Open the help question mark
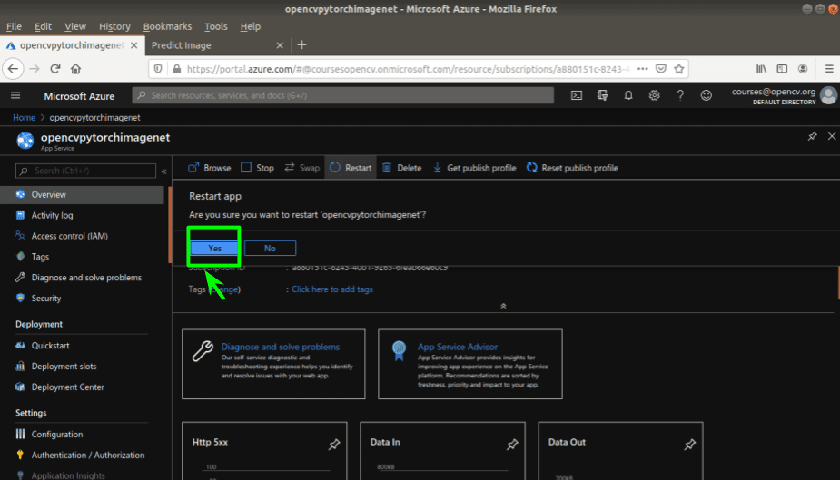This screenshot has width=840, height=480. [x=680, y=96]
